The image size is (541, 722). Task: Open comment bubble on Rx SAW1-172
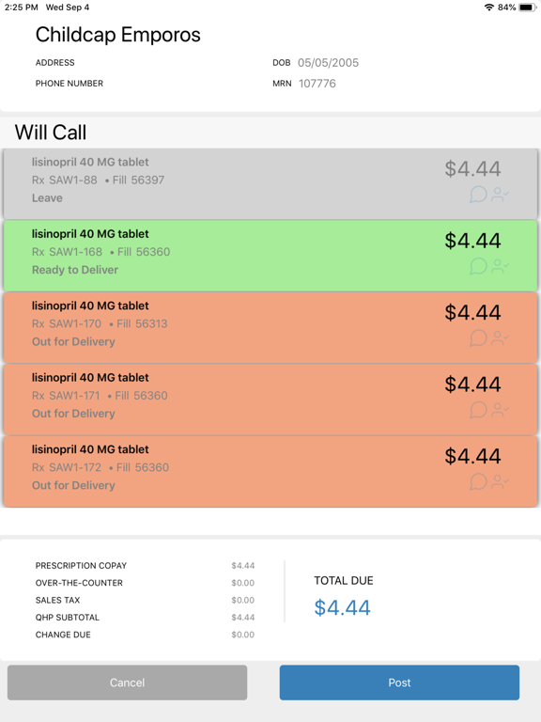pyautogui.click(x=478, y=481)
